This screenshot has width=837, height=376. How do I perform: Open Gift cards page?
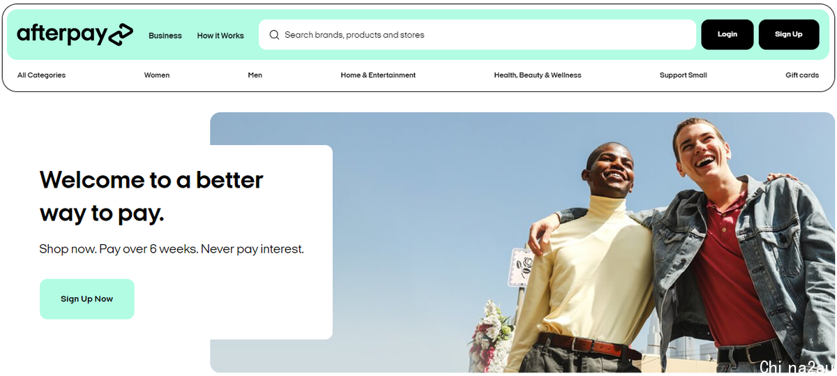pyautogui.click(x=802, y=75)
